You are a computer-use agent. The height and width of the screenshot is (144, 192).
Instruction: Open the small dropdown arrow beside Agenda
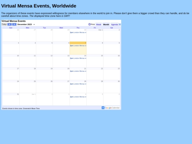click(x=120, y=25)
